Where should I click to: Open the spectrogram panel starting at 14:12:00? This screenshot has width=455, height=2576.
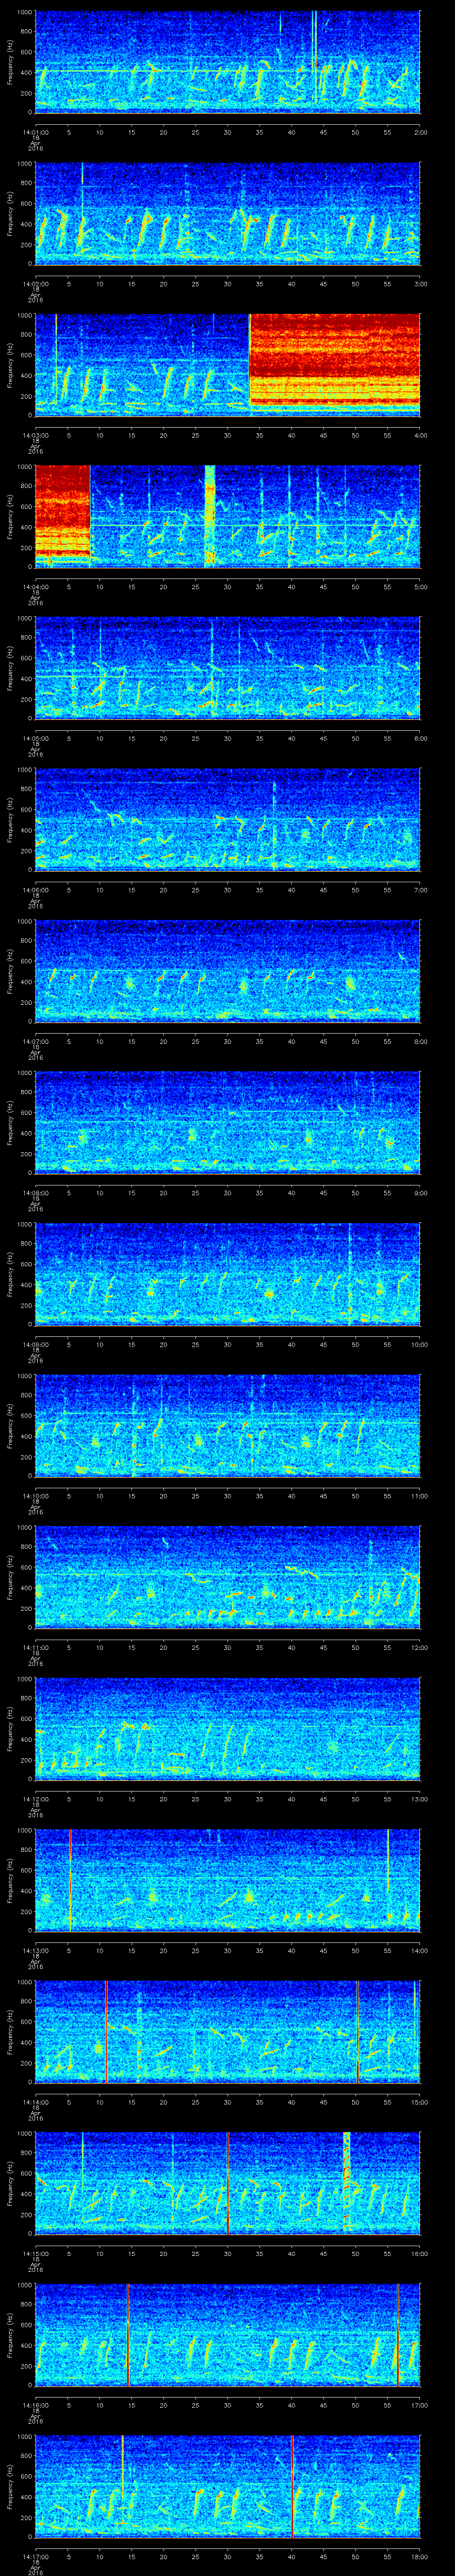228,1728
